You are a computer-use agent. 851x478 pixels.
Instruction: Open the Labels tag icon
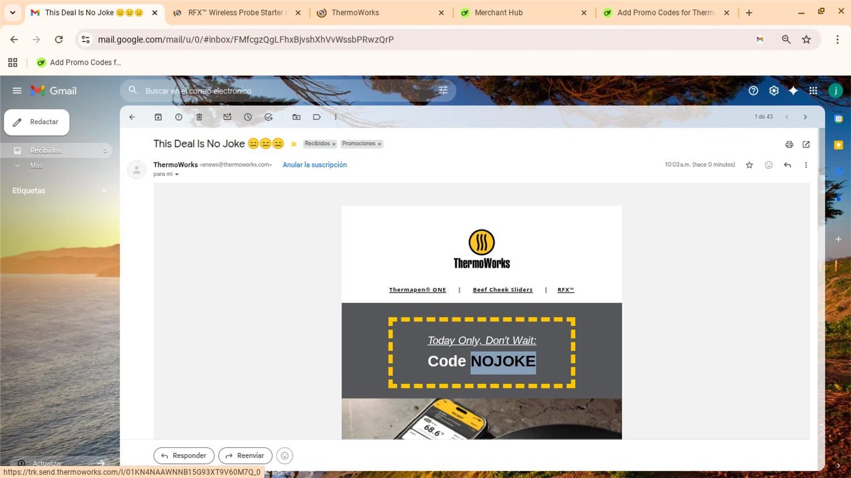click(x=317, y=117)
